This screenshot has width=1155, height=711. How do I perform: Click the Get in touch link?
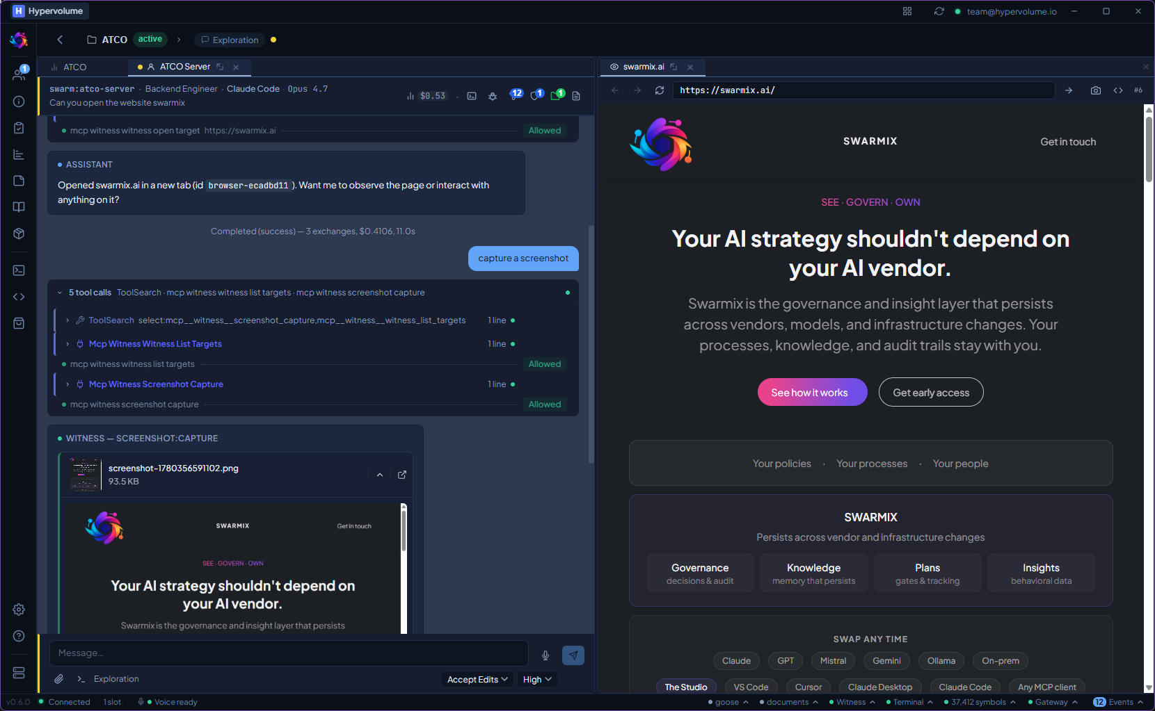[x=1068, y=142]
